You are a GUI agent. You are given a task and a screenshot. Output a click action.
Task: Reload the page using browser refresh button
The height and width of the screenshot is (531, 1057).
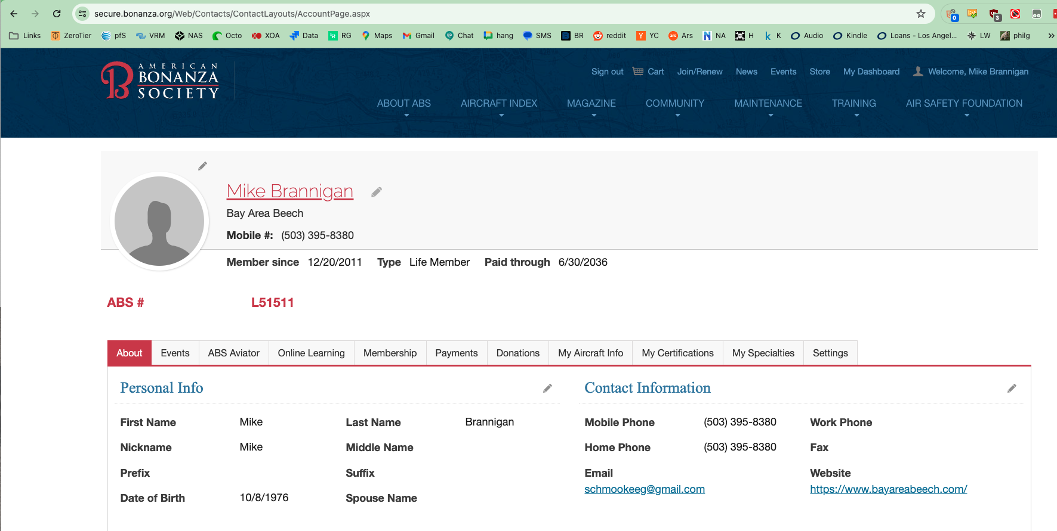(x=57, y=14)
